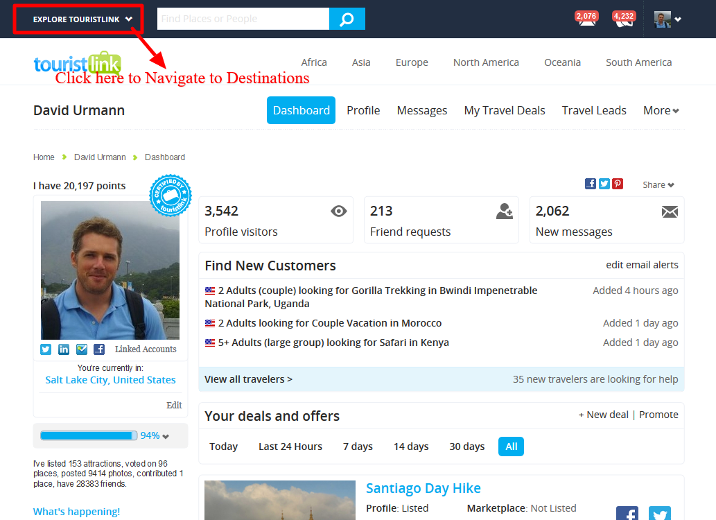Click the profile completion progress bar
716x520 pixels.
click(x=89, y=435)
